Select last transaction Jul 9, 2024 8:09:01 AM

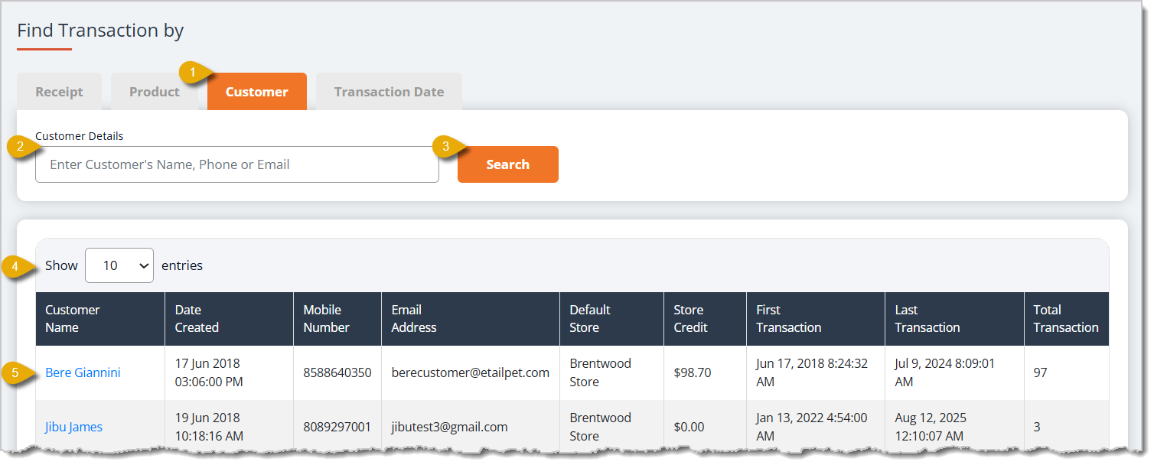click(945, 372)
